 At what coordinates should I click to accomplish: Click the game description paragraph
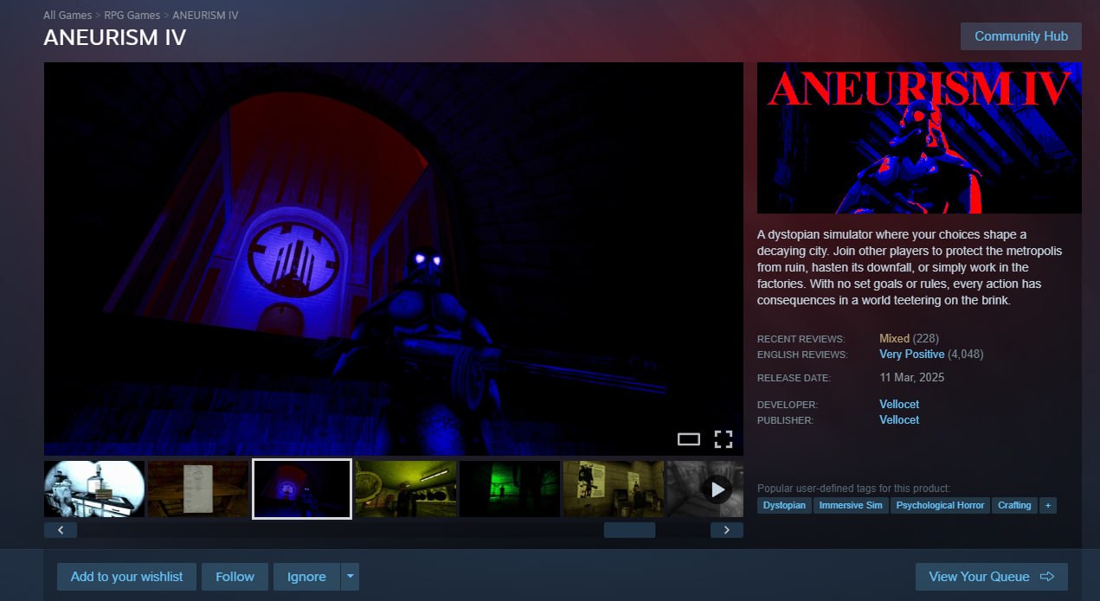click(910, 268)
